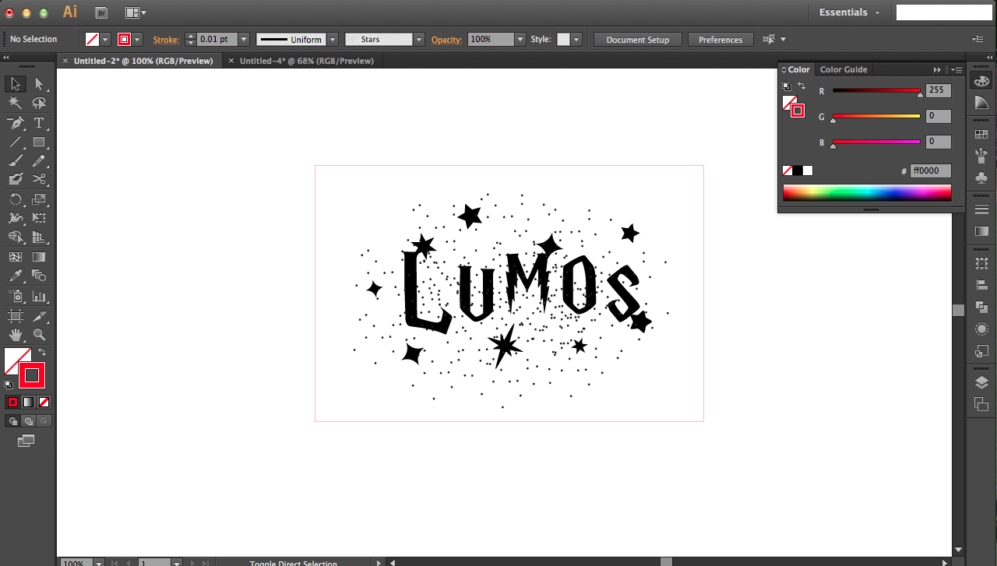Click the color spectrum bar

point(867,192)
